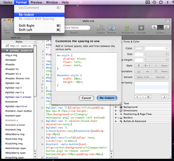
Task: Expand the Borders section
Action: (x=116, y=118)
